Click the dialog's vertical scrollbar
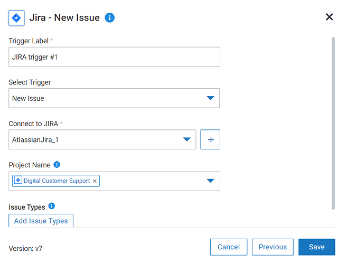Screen dimensions: 347x264 coord(333,121)
